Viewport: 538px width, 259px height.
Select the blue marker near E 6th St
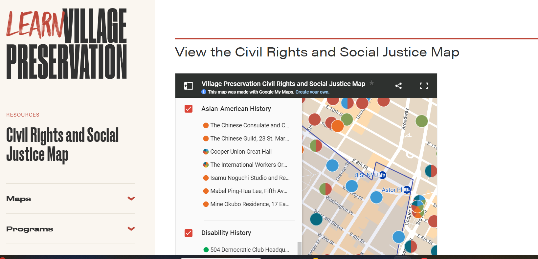click(x=399, y=237)
